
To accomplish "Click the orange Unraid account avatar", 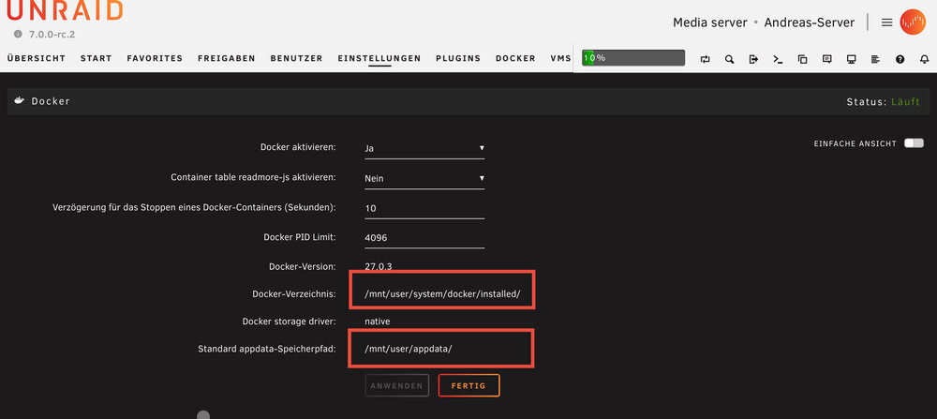I will (913, 22).
